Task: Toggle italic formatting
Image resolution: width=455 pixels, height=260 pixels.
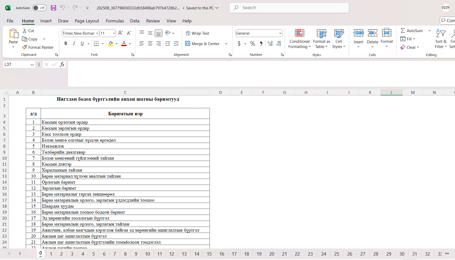Action: pos(74,44)
